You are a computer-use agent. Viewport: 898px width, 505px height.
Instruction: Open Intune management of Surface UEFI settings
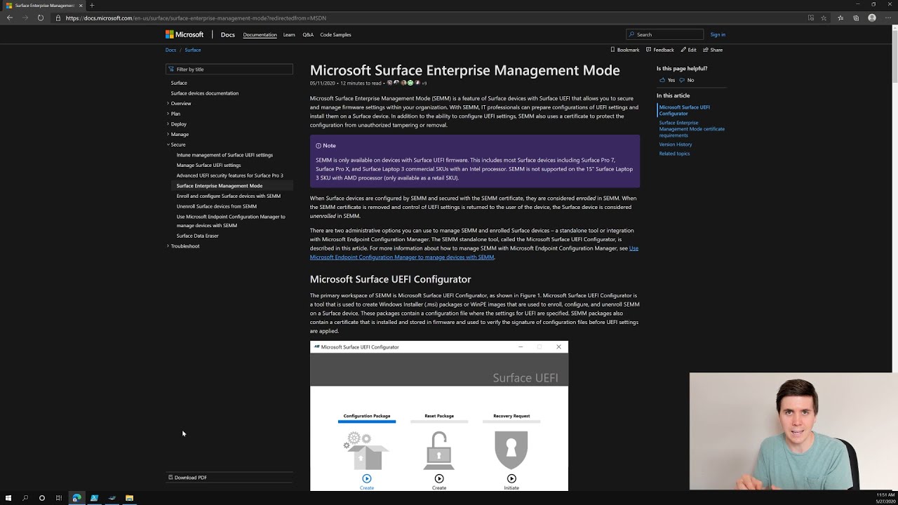tap(224, 155)
